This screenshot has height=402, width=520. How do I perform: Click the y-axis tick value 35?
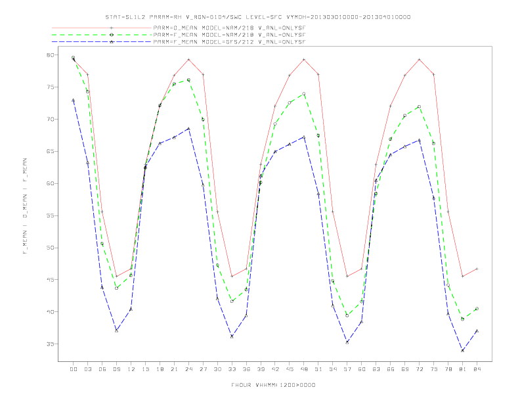51,344
